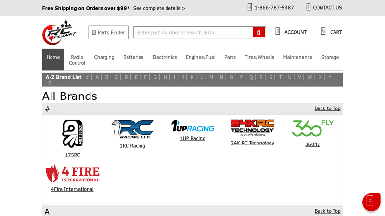
Task: Jump to letter H brands
Action: point(165,77)
